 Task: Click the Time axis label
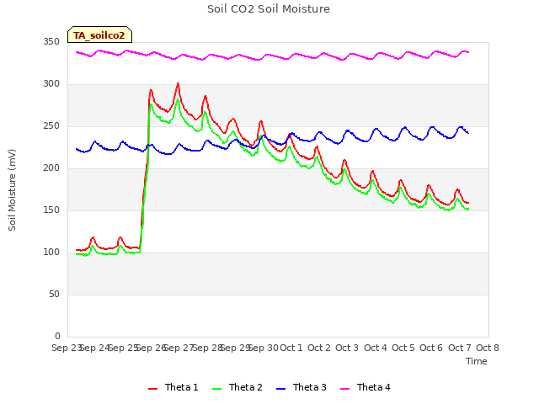coord(477,361)
